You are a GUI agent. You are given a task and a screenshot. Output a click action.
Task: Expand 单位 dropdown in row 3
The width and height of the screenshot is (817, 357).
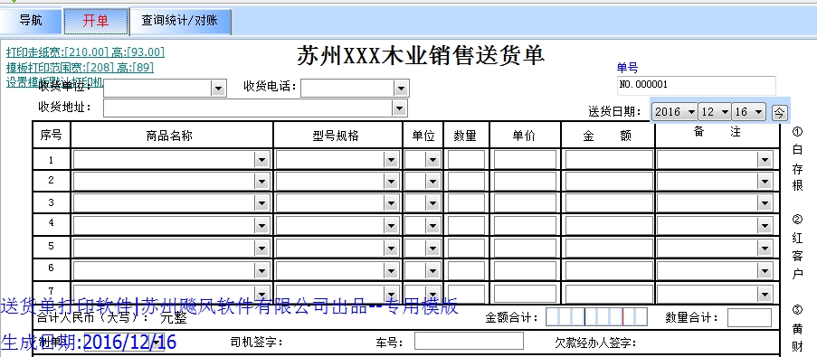(x=432, y=203)
